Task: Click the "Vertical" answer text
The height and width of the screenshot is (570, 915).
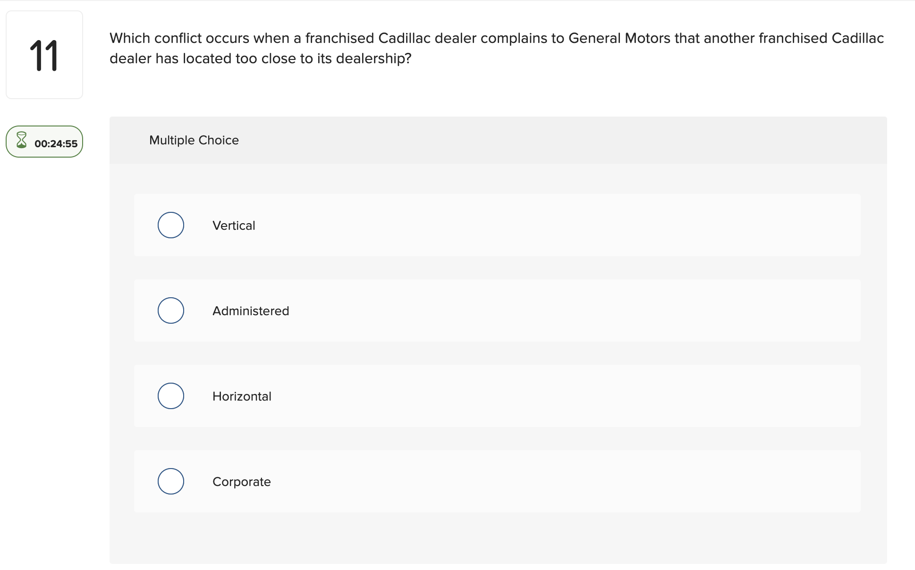Action: click(234, 226)
